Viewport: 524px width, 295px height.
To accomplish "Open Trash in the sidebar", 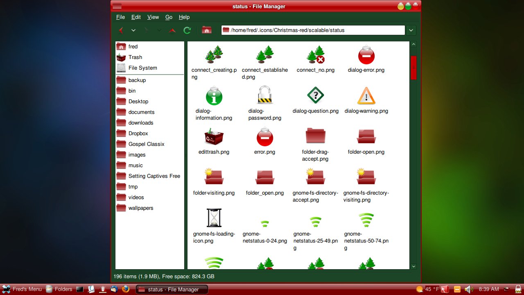I will point(150,57).
